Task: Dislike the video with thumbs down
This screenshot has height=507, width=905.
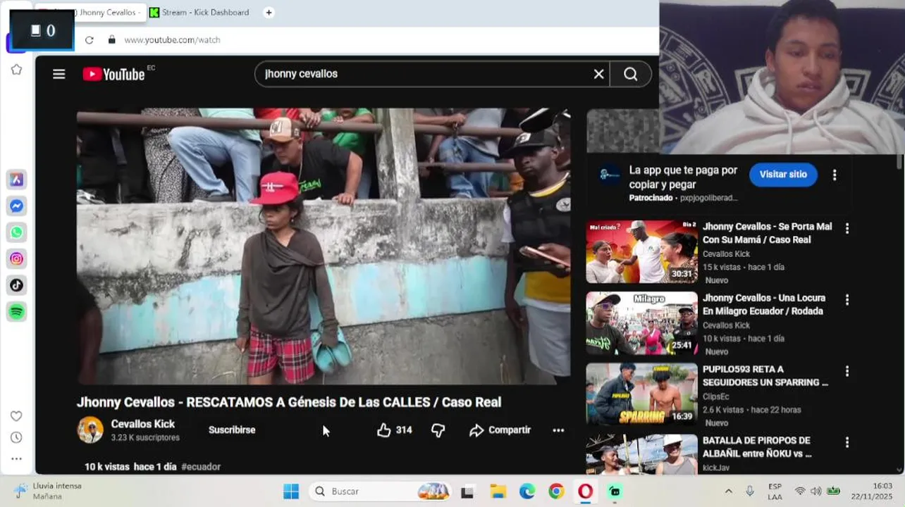Action: pos(438,430)
